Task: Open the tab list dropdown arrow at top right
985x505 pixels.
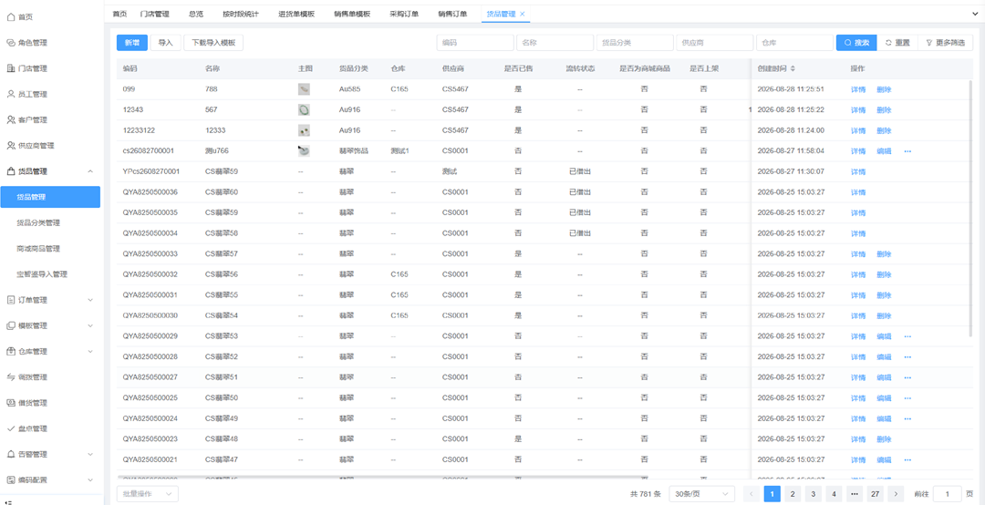Action: (x=976, y=13)
